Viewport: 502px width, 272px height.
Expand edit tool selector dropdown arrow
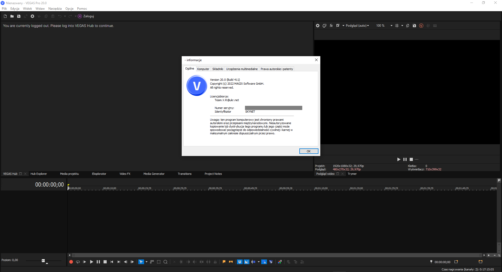pos(146,262)
